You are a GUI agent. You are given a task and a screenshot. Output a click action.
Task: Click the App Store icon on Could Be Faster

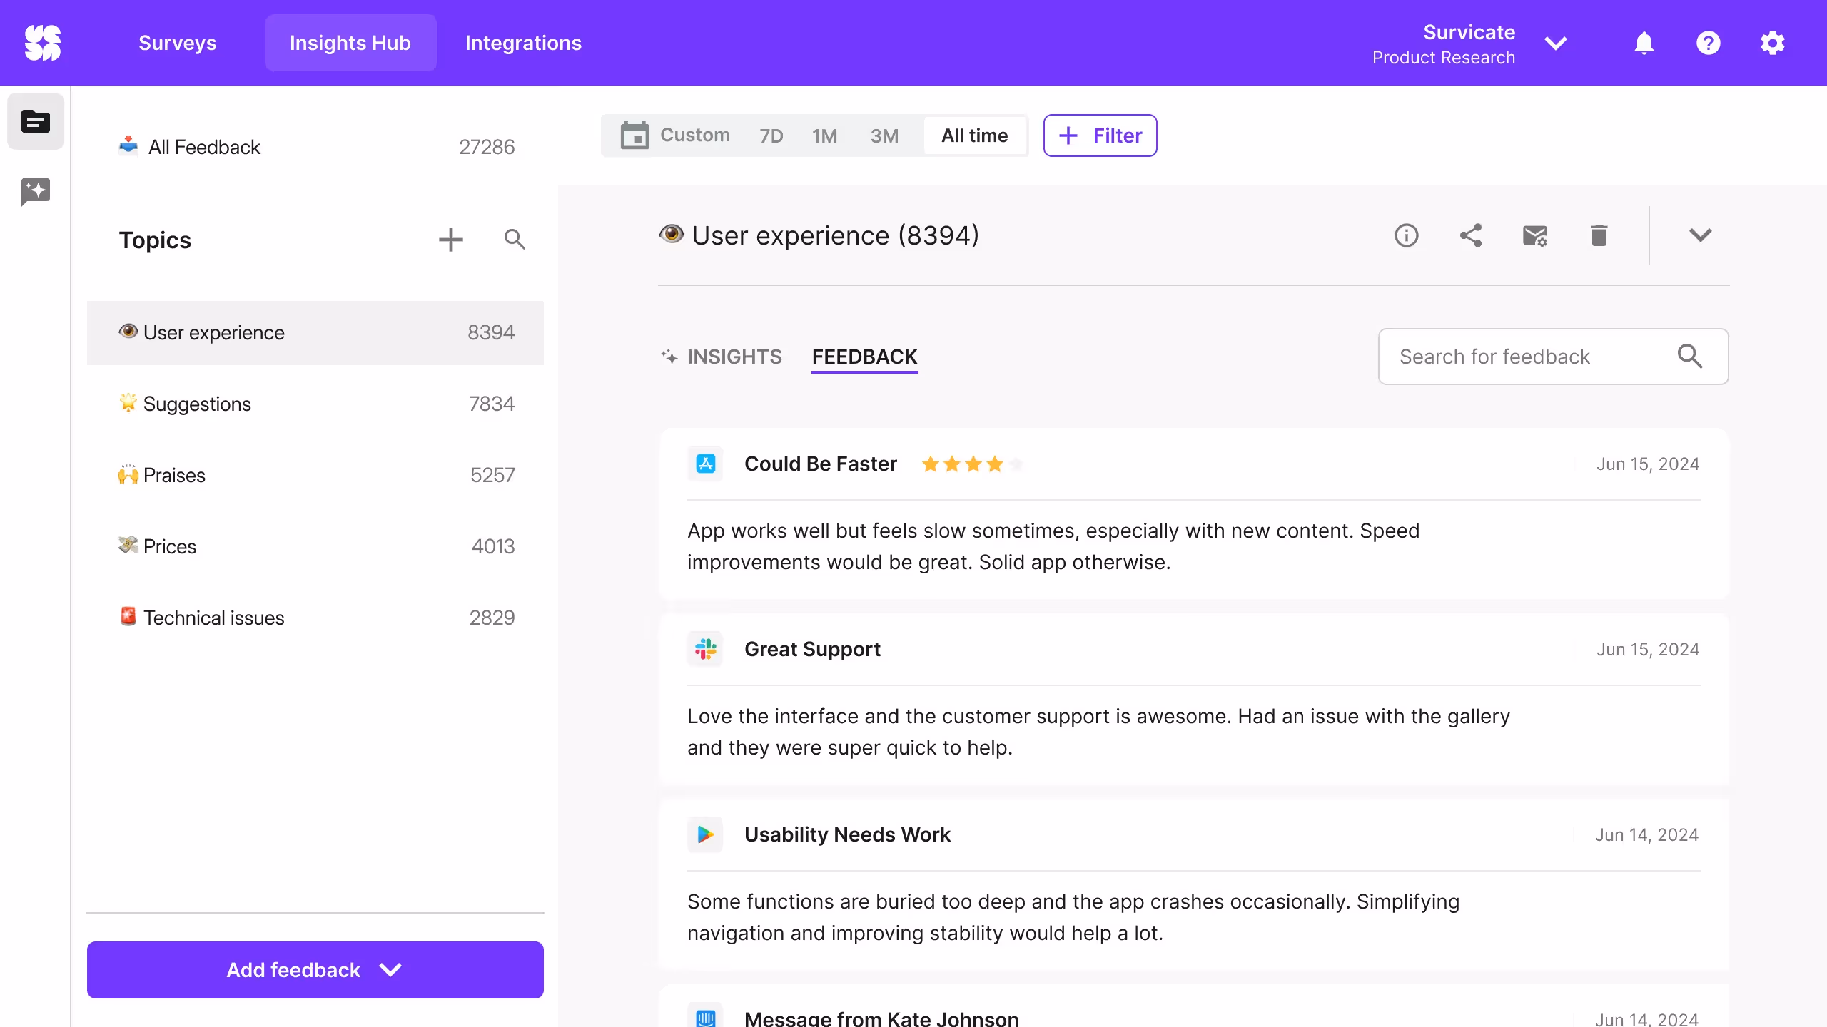705,464
